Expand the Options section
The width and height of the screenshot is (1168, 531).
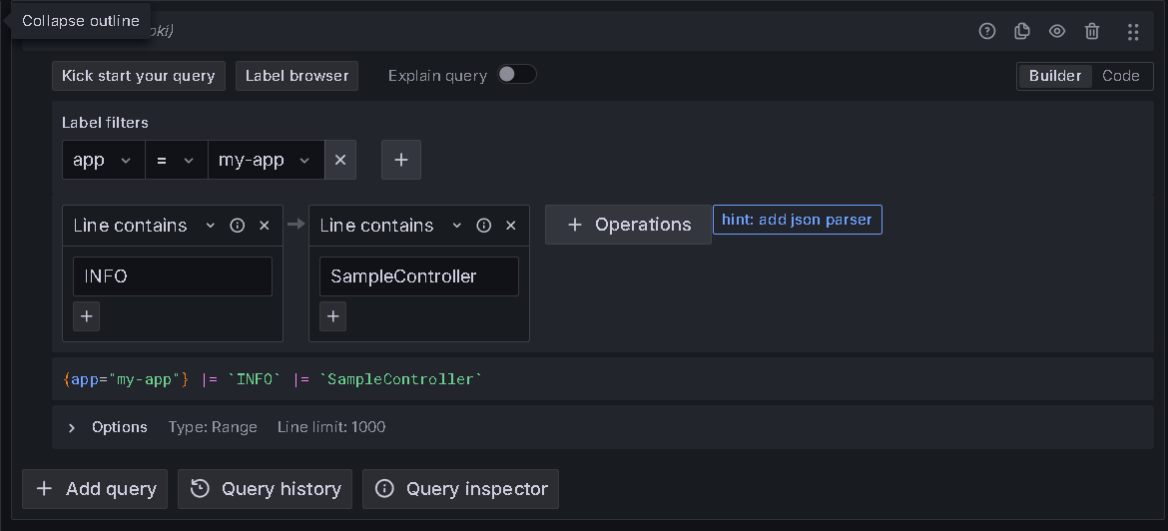72,427
